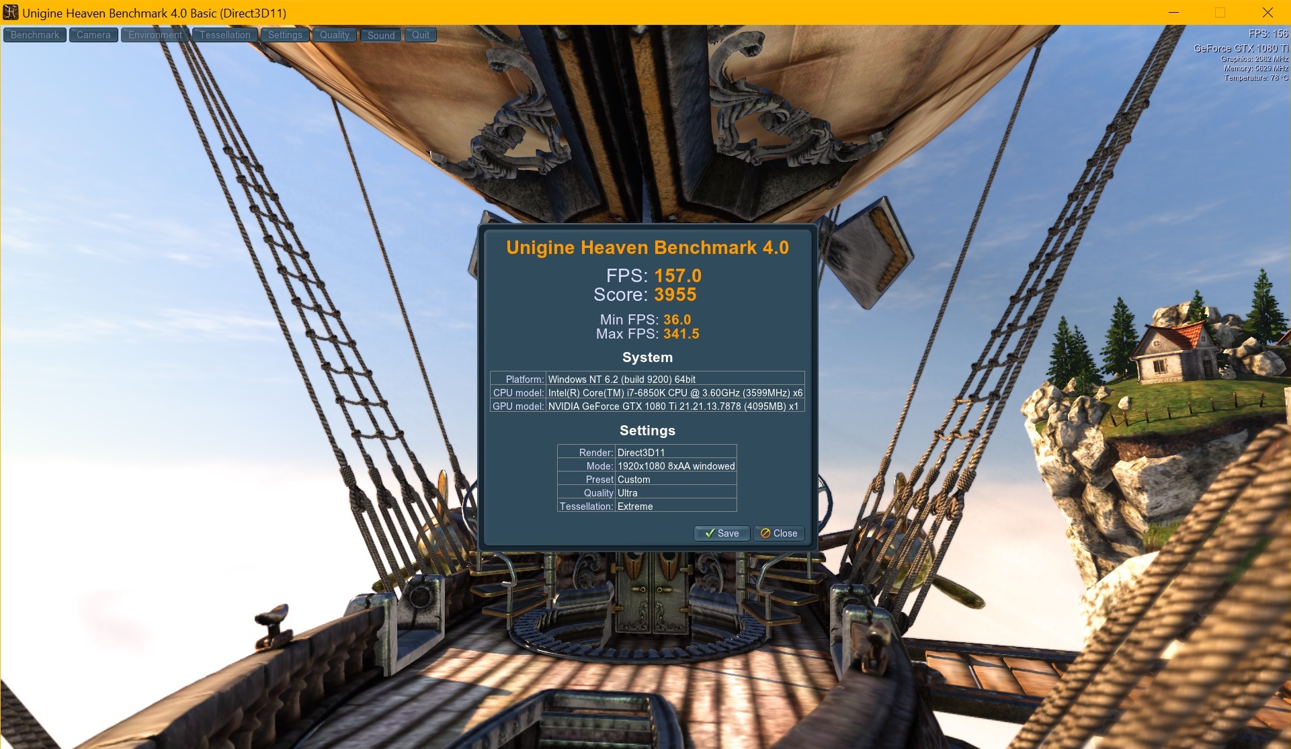The width and height of the screenshot is (1291, 749).
Task: Expand the Mode resolution selector
Action: click(674, 466)
